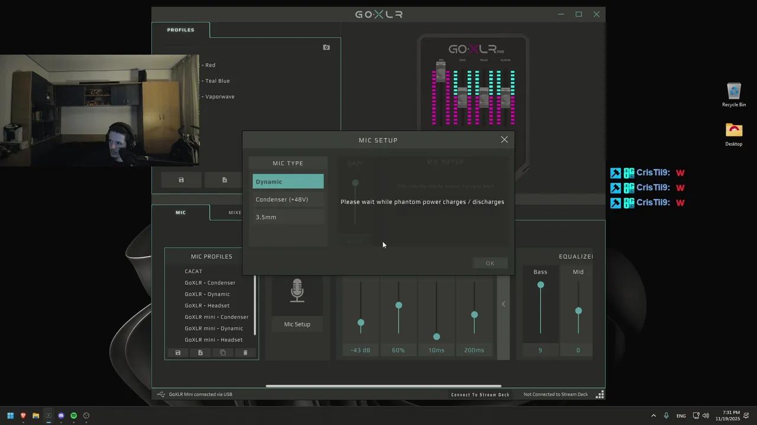
Task: Select GoXLR mini - Headset profile
Action: click(x=213, y=340)
